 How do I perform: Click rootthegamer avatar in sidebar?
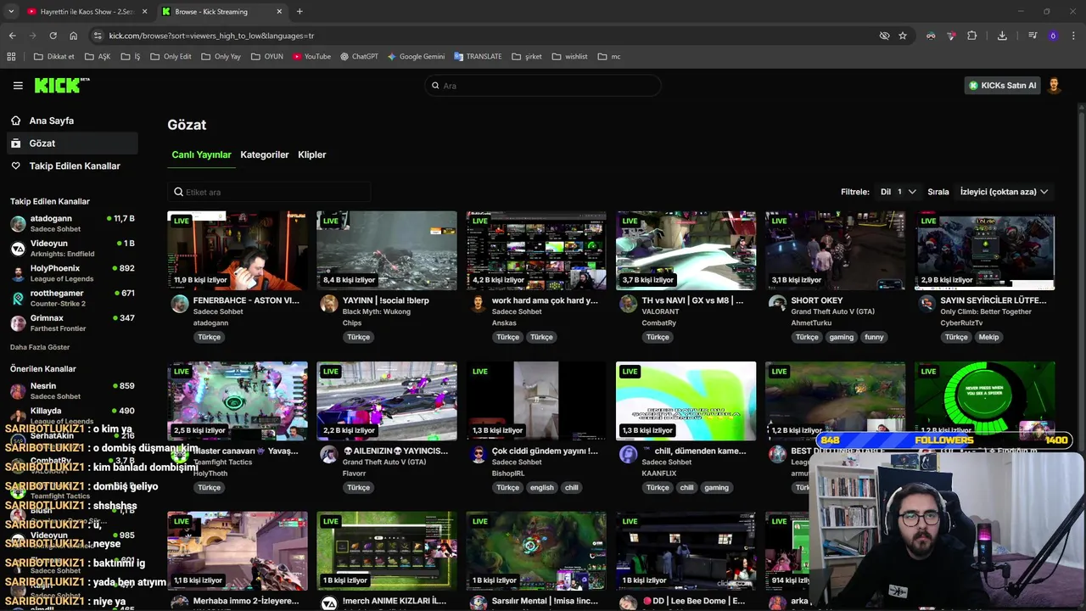[18, 298]
